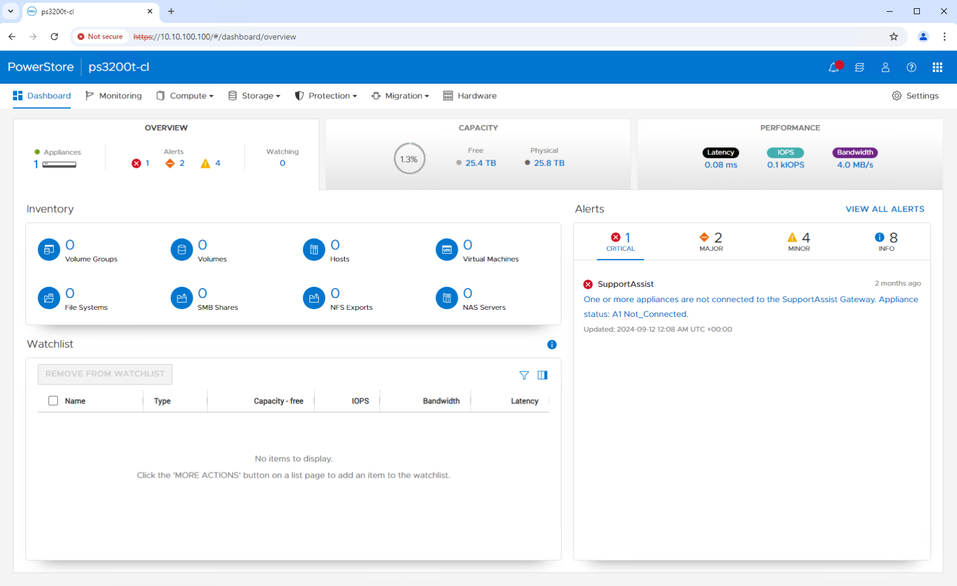Click the Physical 25.8 TB capacity value
Viewport: 957px width, 586px height.
tap(549, 163)
